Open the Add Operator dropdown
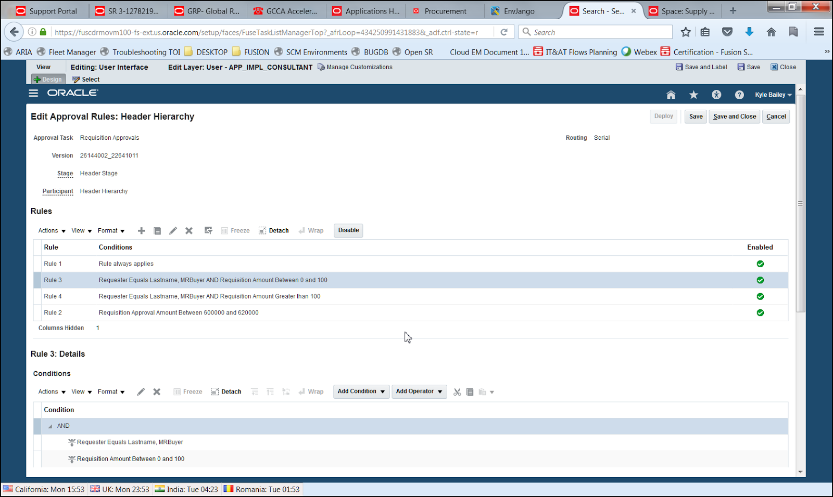The width and height of the screenshot is (833, 497). (419, 391)
